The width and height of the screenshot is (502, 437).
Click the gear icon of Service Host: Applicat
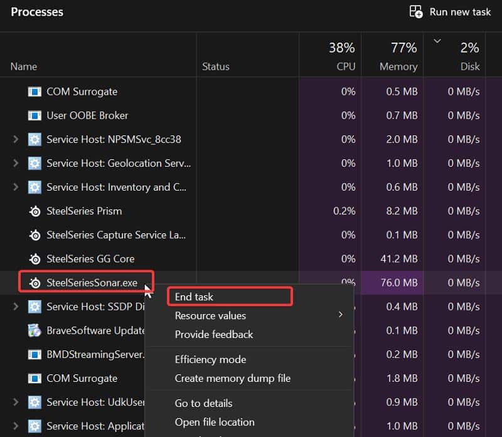(35, 426)
